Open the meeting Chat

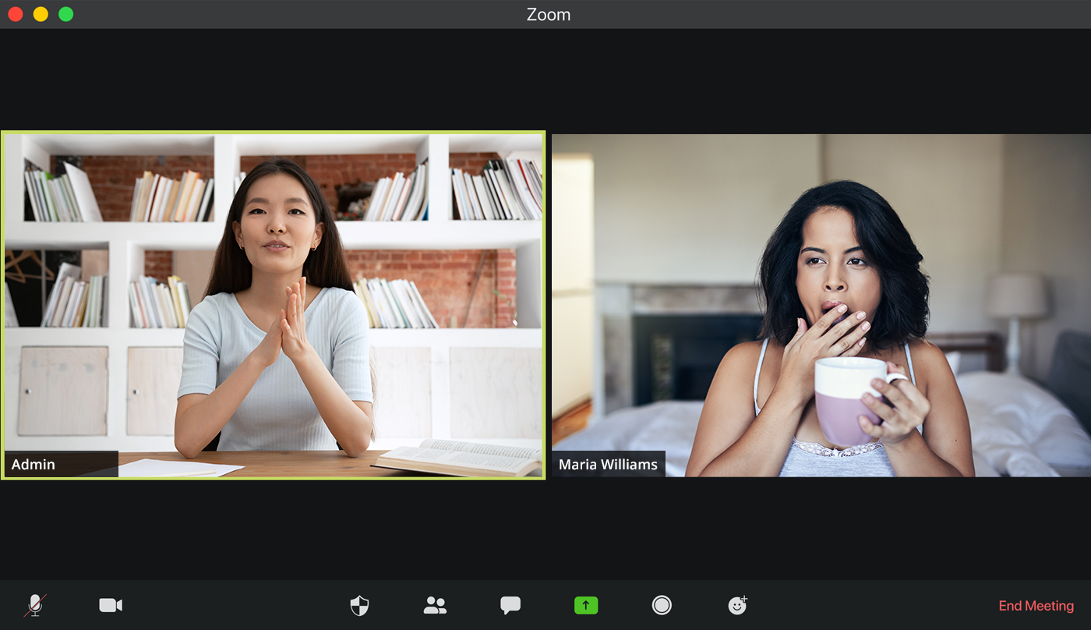click(x=510, y=605)
